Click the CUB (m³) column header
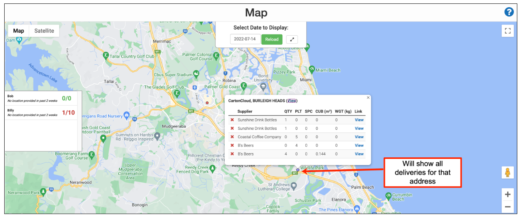This screenshot has height=219, width=520. point(323,111)
